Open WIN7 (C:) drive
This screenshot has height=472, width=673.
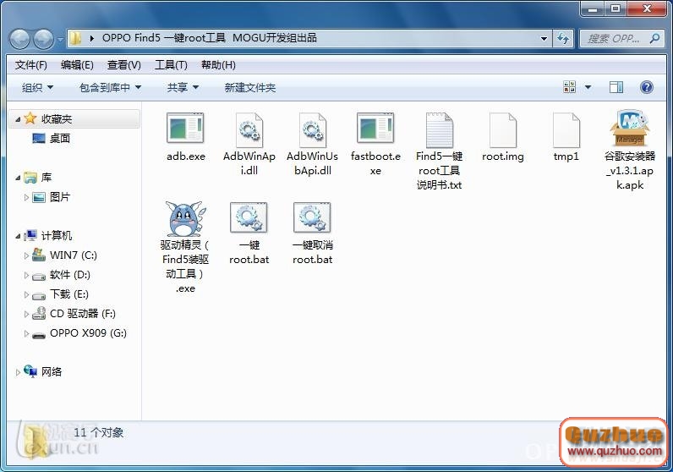(x=74, y=255)
